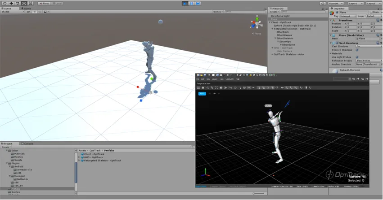Click the Play button
This screenshot has width=383, height=200.
coord(185,4)
